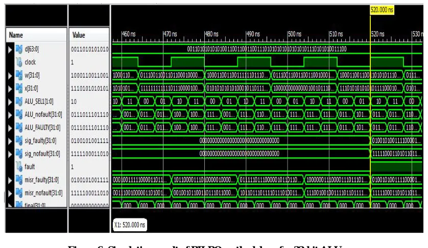Click the sig_nofault[31:0] bus icon
The image size is (428, 248).
tap(19, 154)
